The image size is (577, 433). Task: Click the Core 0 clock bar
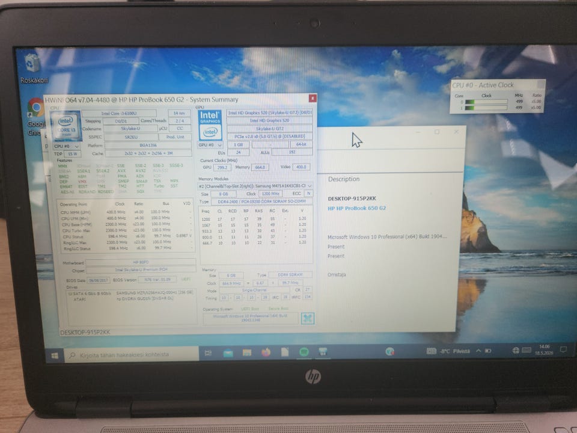tap(486, 102)
